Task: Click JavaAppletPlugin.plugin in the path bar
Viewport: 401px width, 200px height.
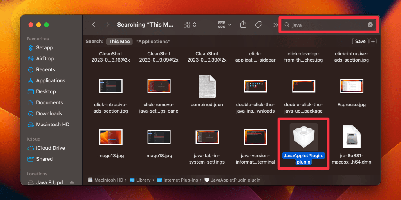Action: click(x=233, y=180)
